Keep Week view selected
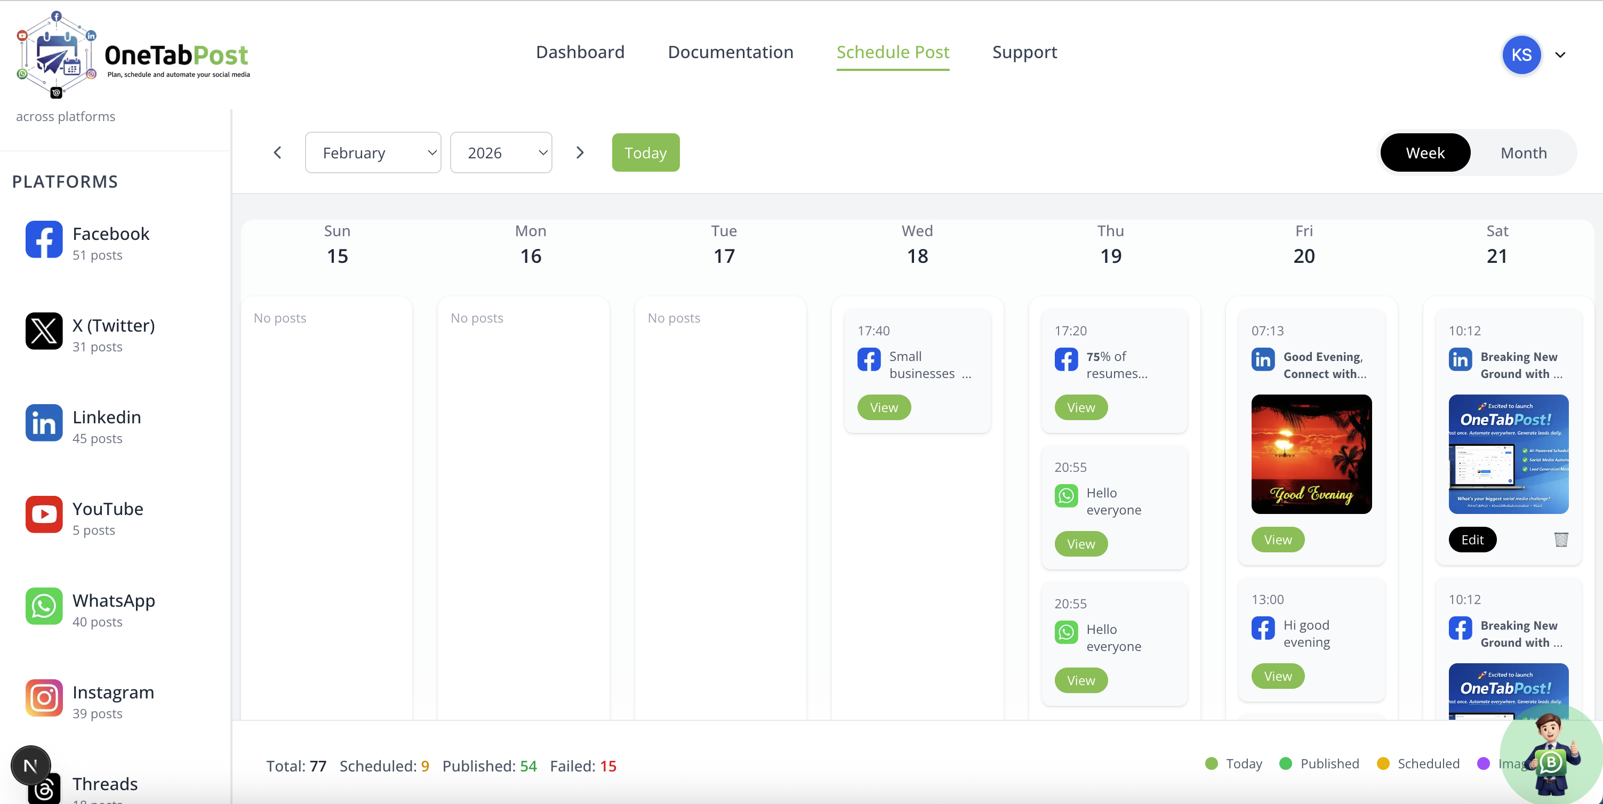Viewport: 1603px width, 804px height. click(1425, 152)
